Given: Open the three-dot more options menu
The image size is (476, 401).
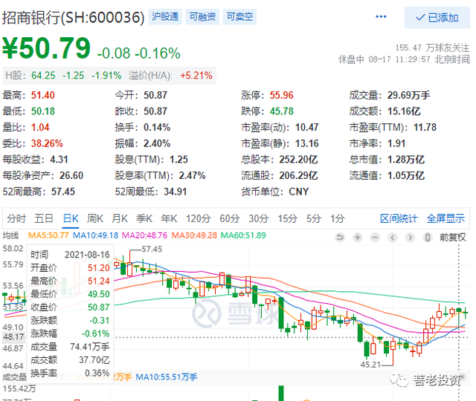Looking at the screenshot, I should [381, 16].
